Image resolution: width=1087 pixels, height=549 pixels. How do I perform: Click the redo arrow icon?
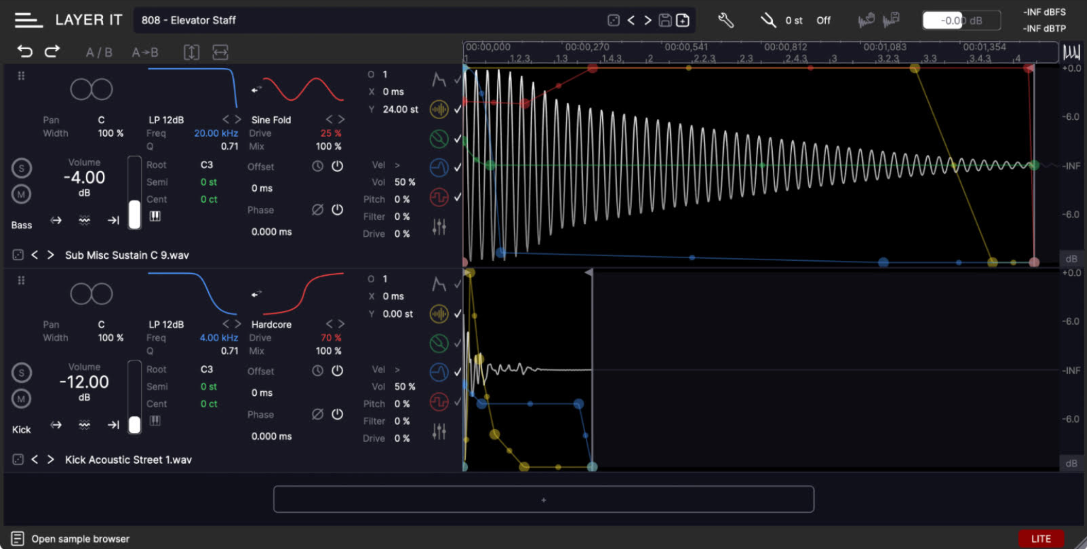pos(52,51)
